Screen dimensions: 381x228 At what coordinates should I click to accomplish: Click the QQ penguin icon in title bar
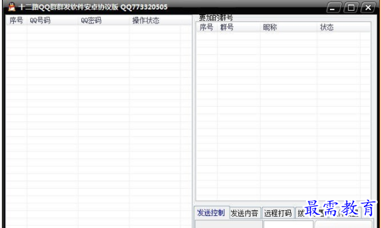click(11, 7)
